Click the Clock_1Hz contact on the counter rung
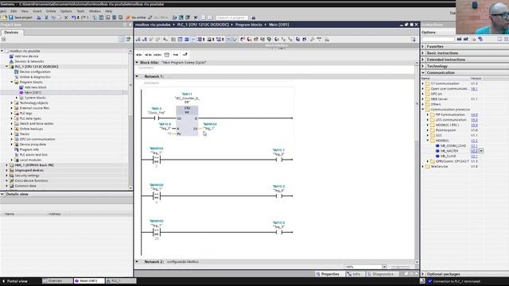This screenshot has width=509, height=286. point(157,118)
